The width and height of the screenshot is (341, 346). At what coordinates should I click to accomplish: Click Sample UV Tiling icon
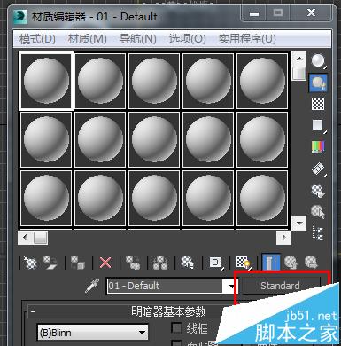coord(318,125)
